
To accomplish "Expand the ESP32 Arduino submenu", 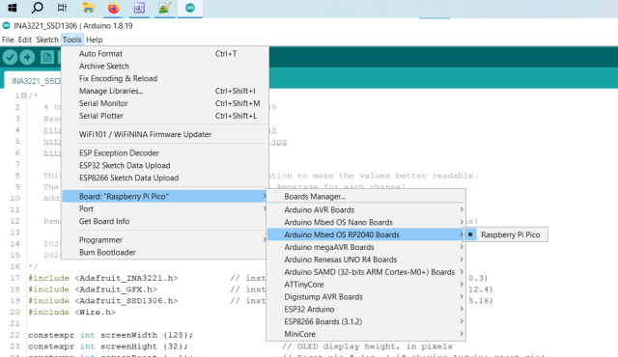I will 366,310.
